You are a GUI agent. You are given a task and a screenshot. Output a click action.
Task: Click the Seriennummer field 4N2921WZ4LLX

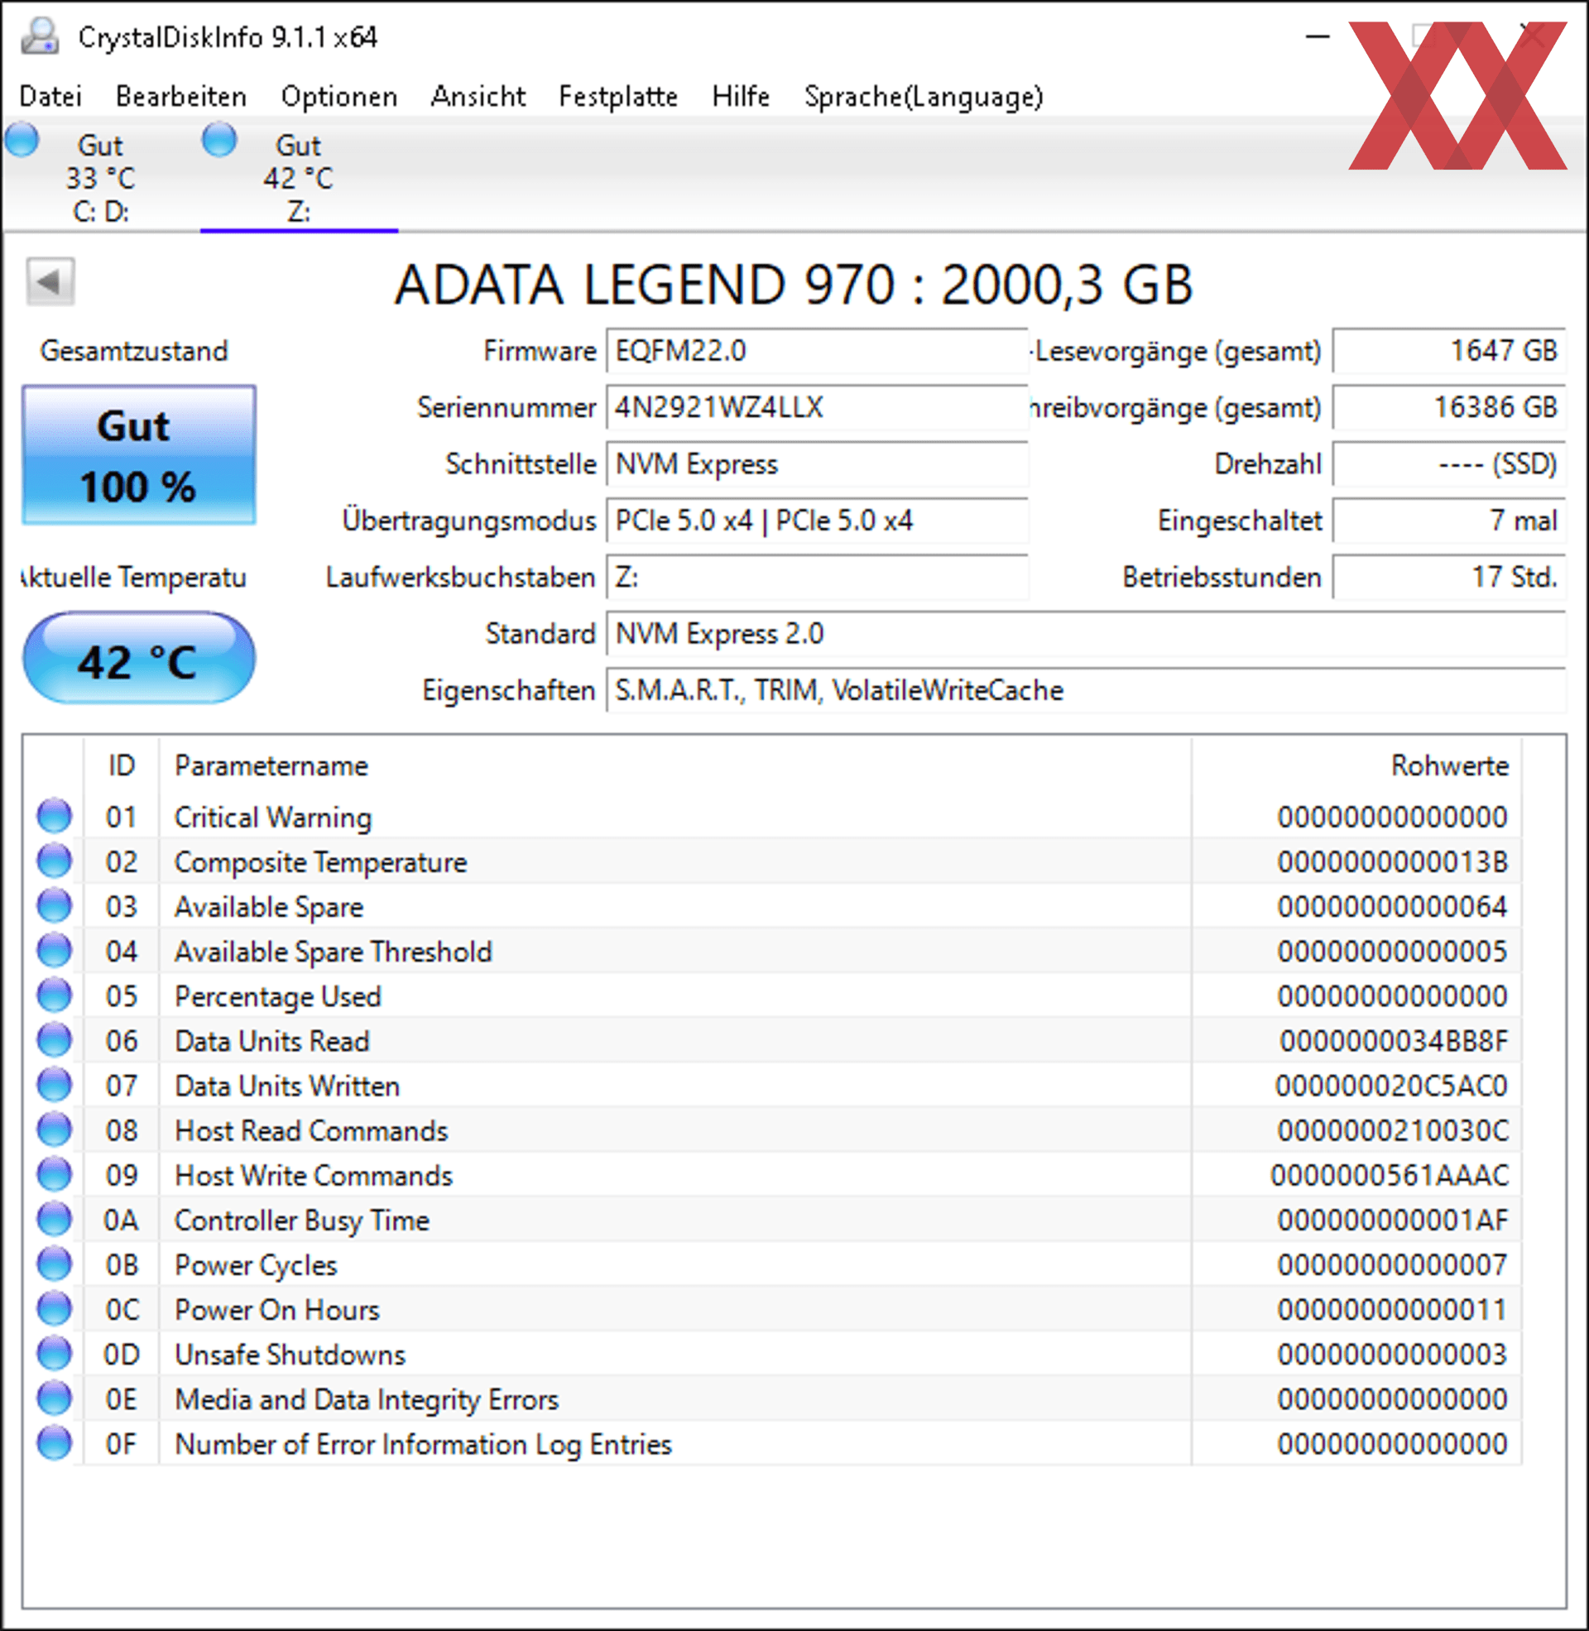click(x=817, y=408)
